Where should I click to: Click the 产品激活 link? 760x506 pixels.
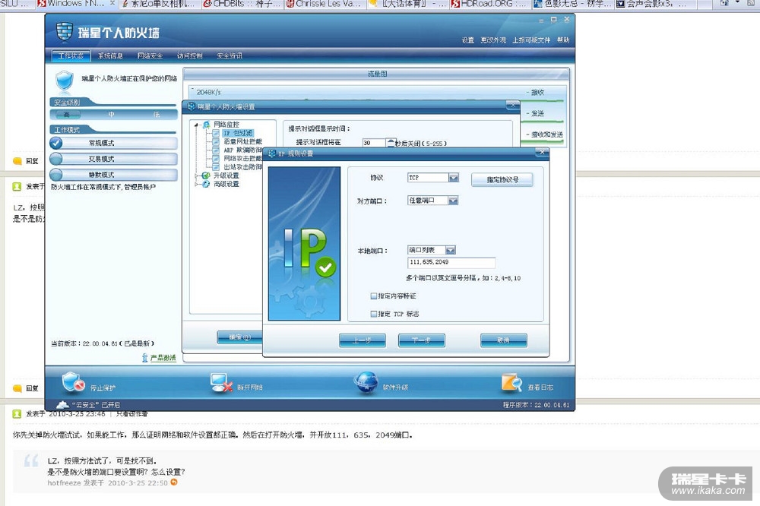pyautogui.click(x=163, y=358)
